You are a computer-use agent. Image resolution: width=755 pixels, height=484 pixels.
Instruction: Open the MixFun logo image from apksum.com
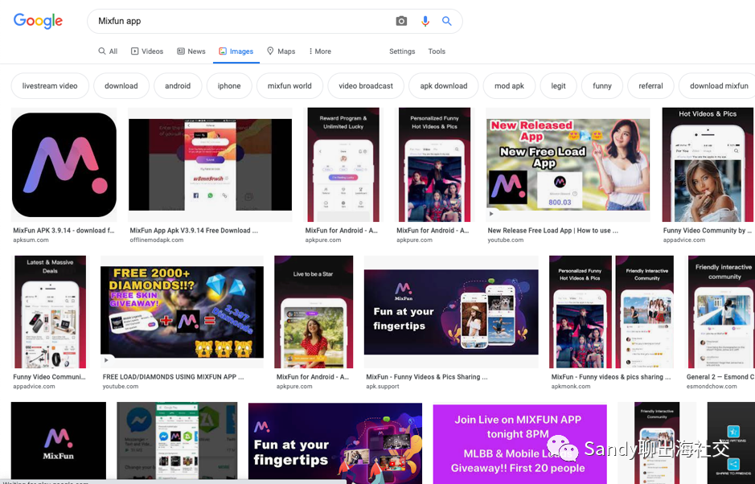(64, 165)
